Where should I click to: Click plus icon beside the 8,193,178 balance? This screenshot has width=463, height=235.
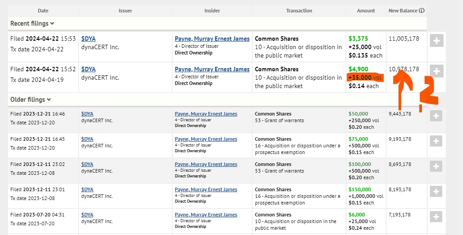tap(436, 192)
